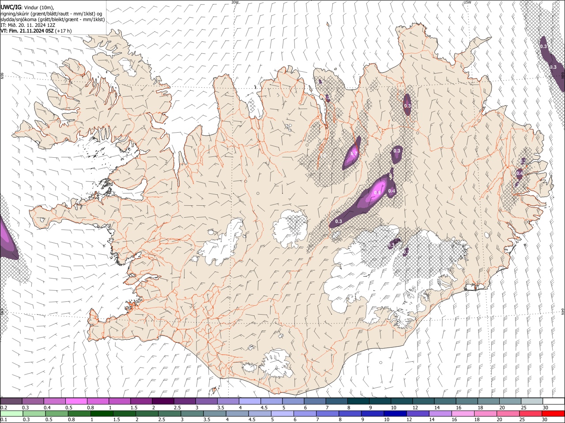Click the '0.1' label in the lower legend

(x=4, y=419)
